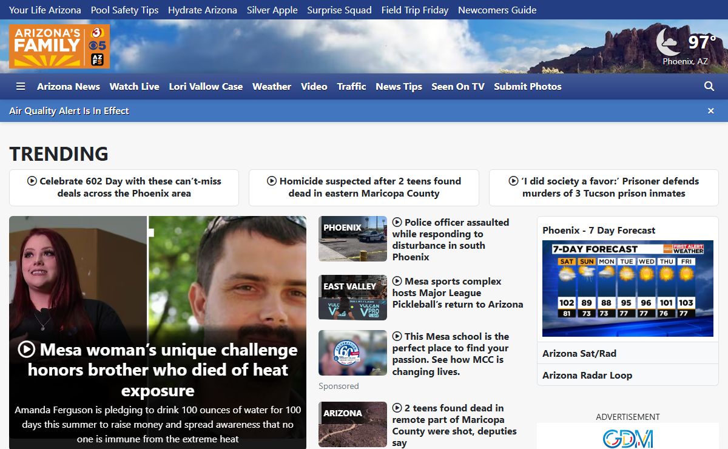
Task: Open Arizona Radar Loop link
Action: (587, 376)
